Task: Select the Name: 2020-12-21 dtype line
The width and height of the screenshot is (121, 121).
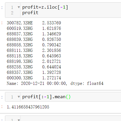Action: point(55,84)
